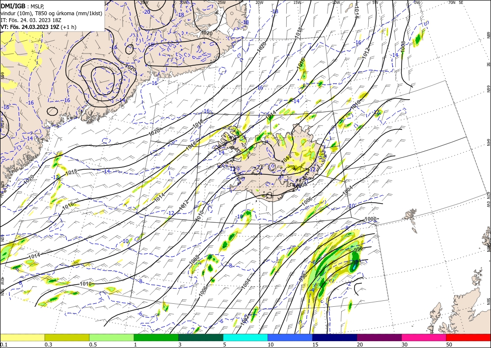This screenshot has height=348, width=491.
Task: Click the '0.5' legend value label
Action: (x=93, y=345)
